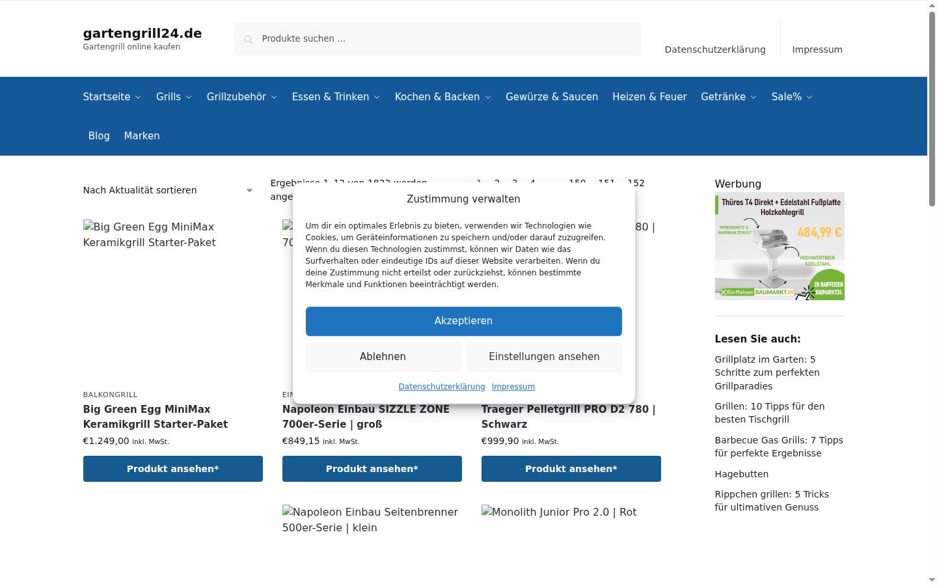
Task: Click the Thüros T4 grill advertisement image
Action: click(780, 246)
